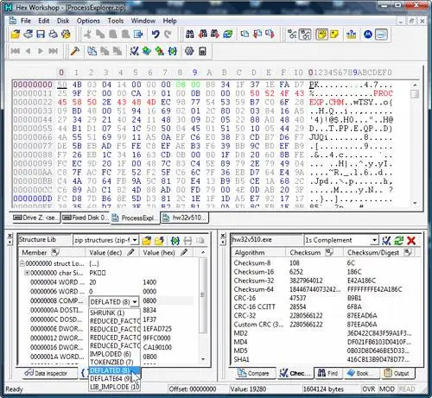The image size is (432, 398).
Task: Click the Open file folder icon
Action: tap(16, 35)
